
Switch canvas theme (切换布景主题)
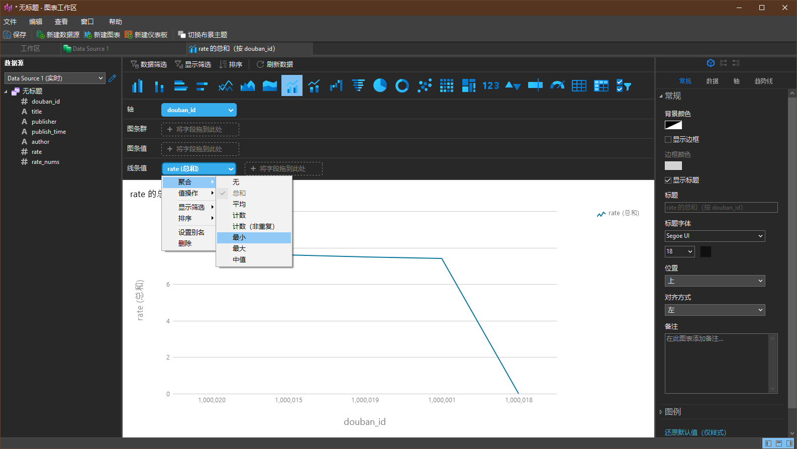pyautogui.click(x=203, y=35)
